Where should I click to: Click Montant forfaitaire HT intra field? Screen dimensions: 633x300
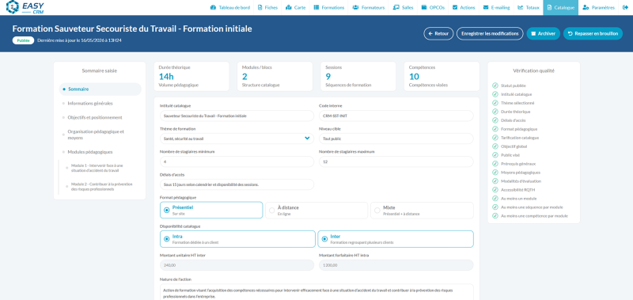396,265
